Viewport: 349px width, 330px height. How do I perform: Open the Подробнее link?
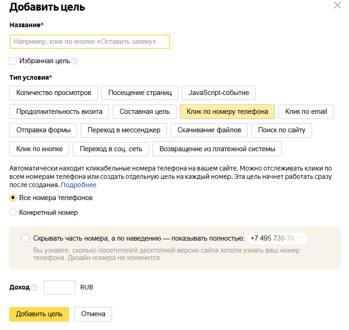tap(78, 185)
